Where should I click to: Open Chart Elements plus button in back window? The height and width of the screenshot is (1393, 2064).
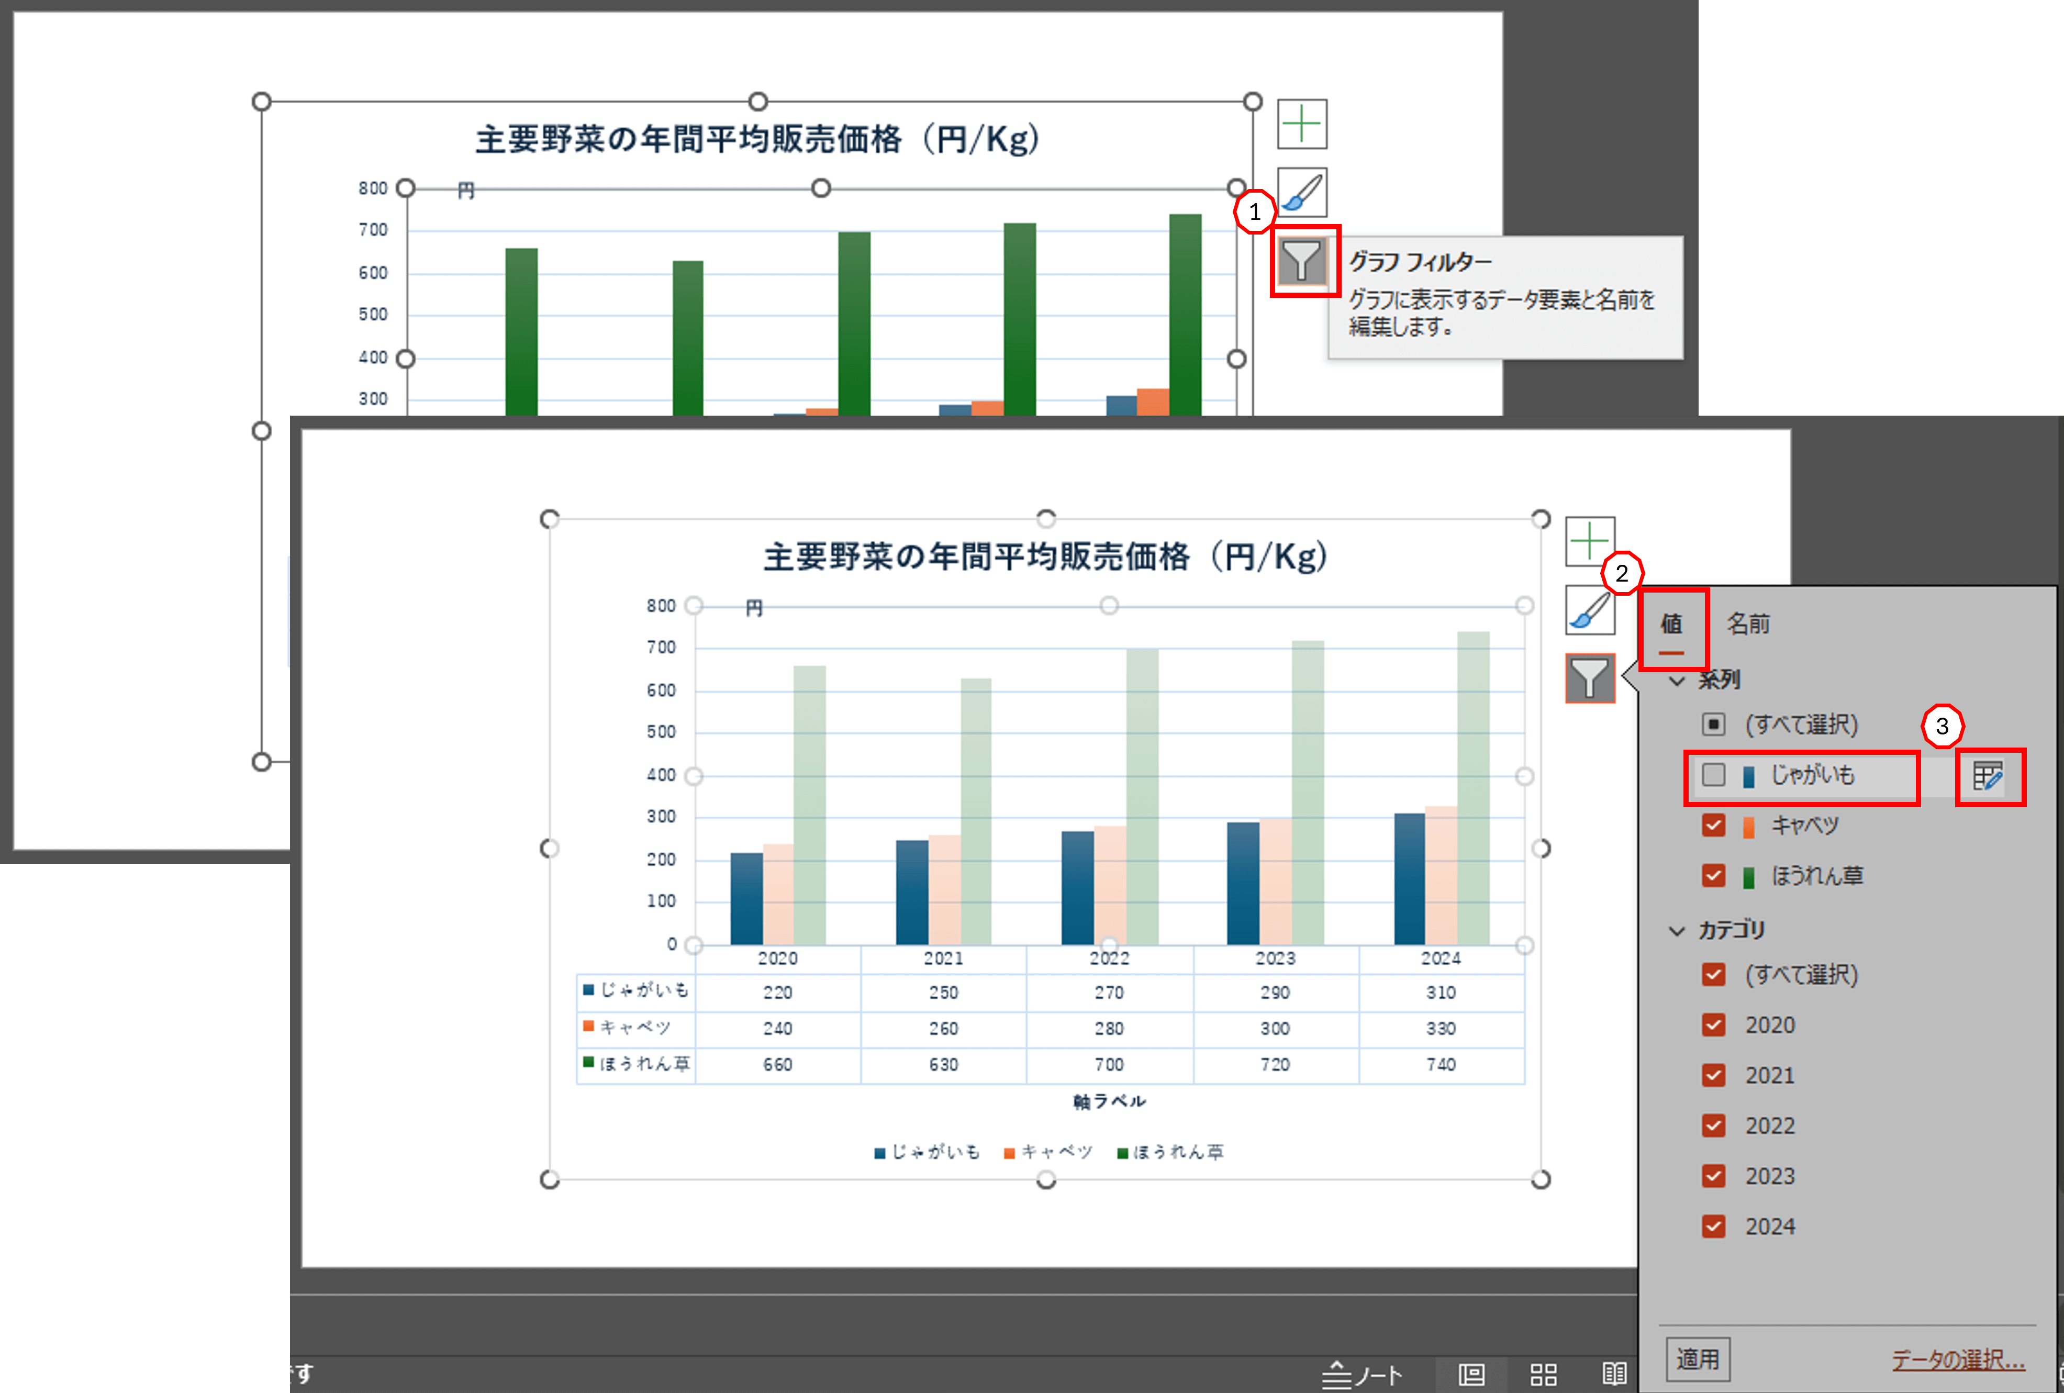point(1302,125)
